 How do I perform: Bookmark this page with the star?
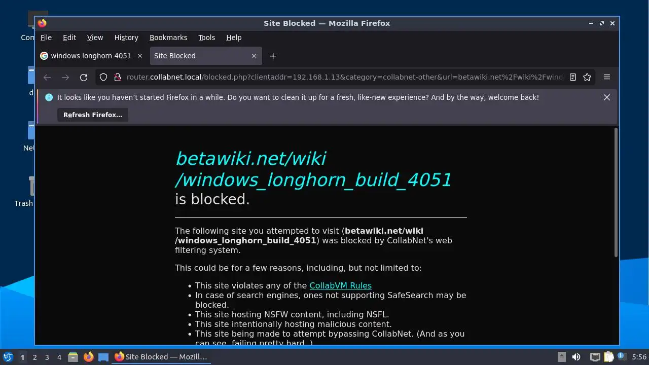[x=587, y=77]
